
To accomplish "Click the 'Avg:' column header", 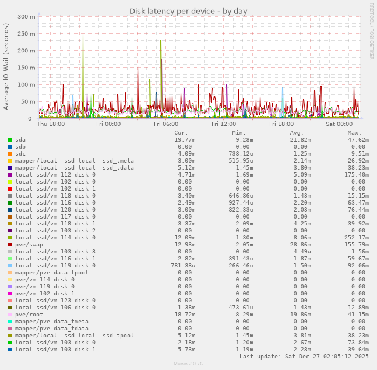I will [297, 133].
